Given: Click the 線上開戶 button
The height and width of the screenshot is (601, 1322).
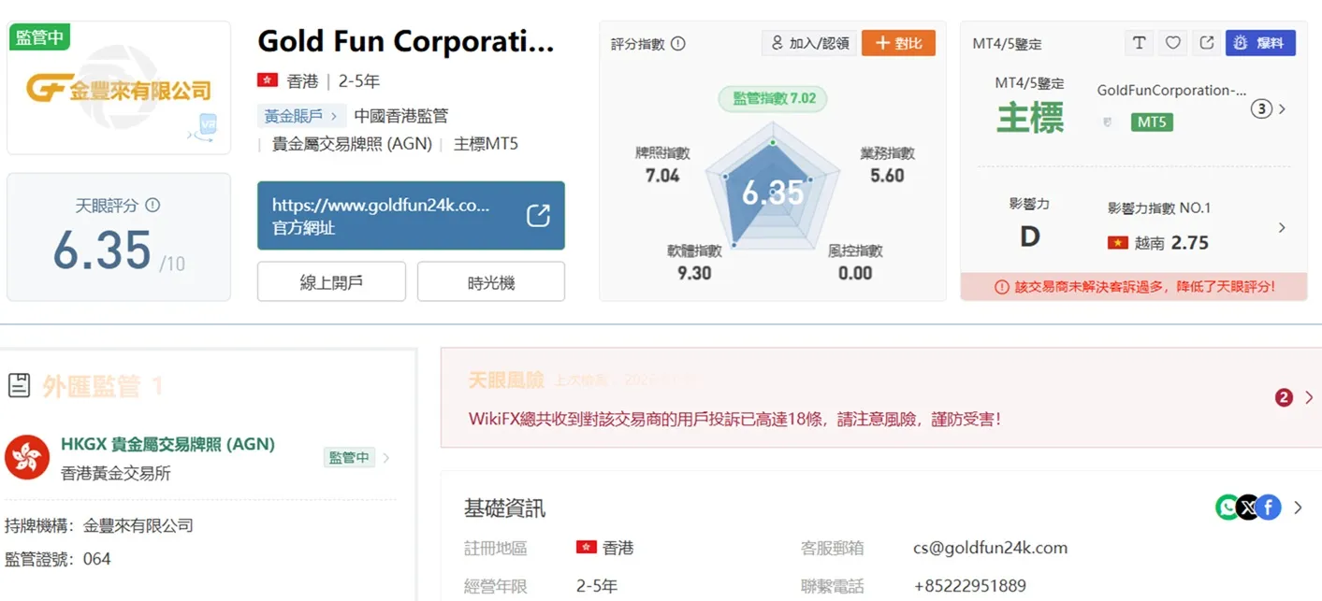Looking at the screenshot, I should pyautogui.click(x=331, y=281).
